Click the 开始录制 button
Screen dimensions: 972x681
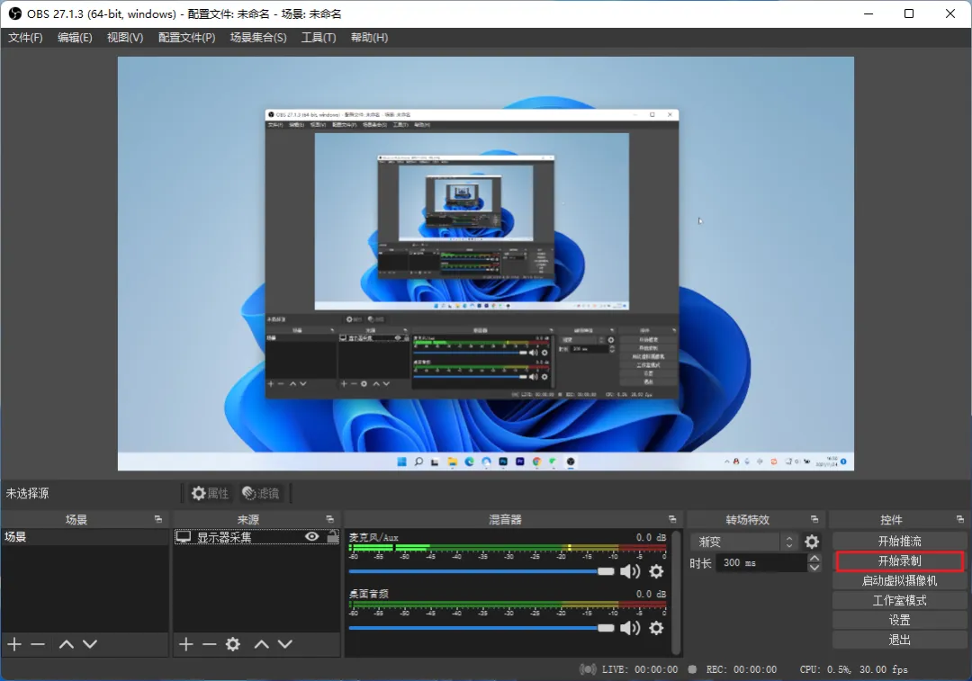899,560
